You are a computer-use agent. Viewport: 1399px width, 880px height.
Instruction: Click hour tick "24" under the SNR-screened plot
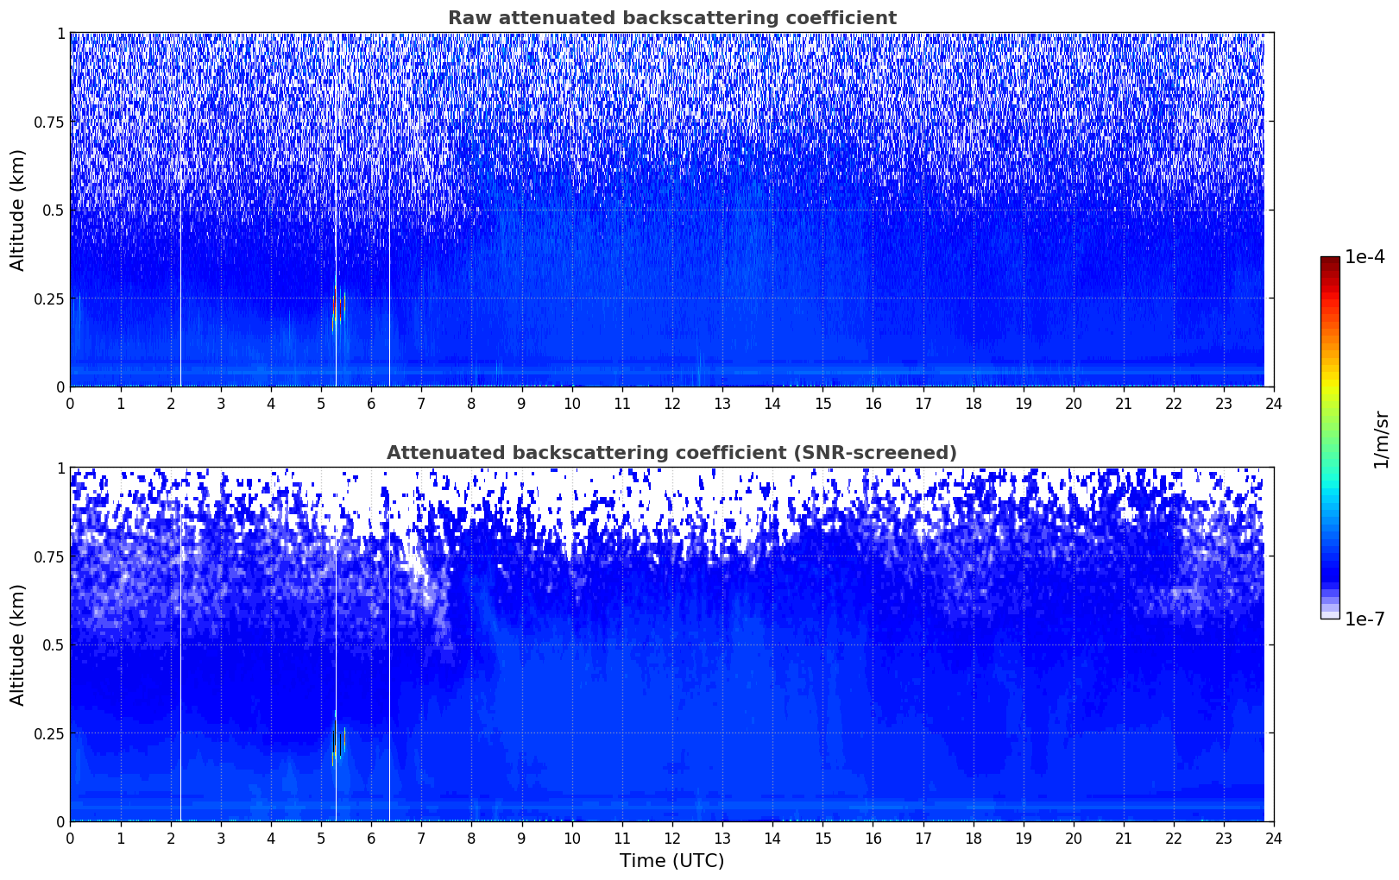[1274, 838]
